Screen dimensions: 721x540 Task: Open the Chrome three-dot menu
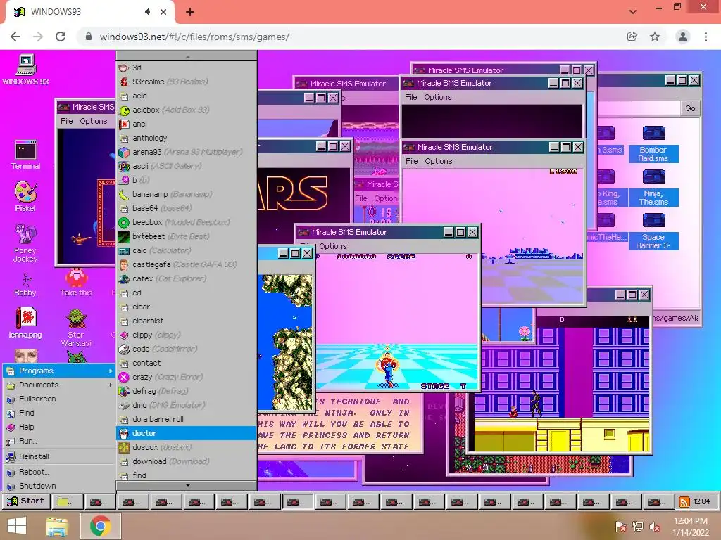(706, 37)
